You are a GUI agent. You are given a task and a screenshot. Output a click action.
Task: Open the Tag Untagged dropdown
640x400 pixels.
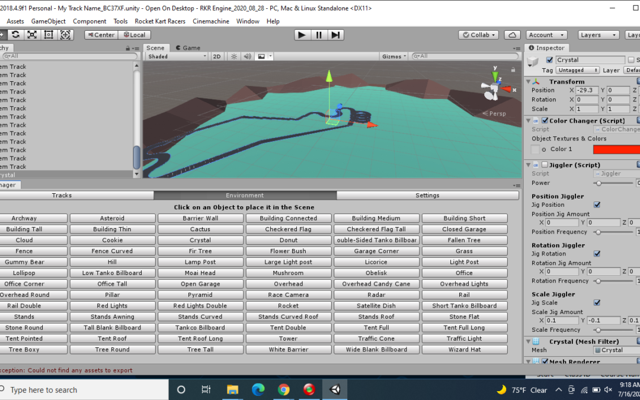point(577,70)
